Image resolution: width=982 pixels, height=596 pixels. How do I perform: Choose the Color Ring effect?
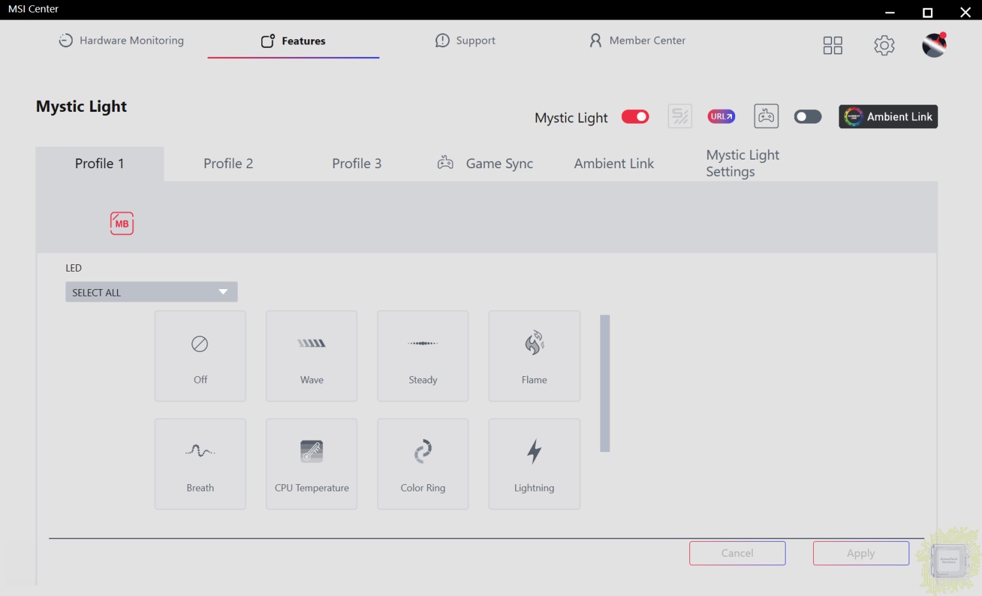click(x=423, y=464)
